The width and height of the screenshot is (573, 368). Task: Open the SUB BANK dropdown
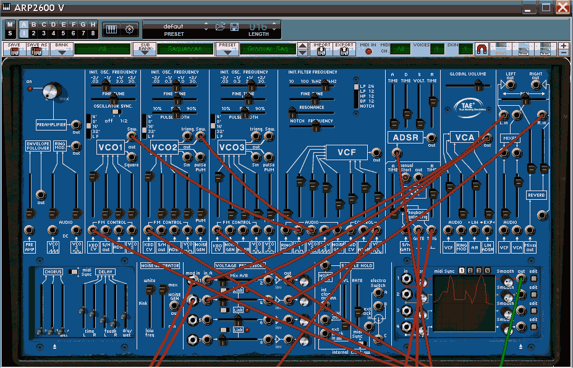pyautogui.click(x=145, y=49)
